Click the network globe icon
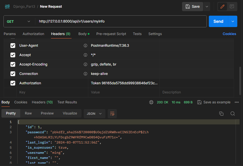 coord(151,102)
